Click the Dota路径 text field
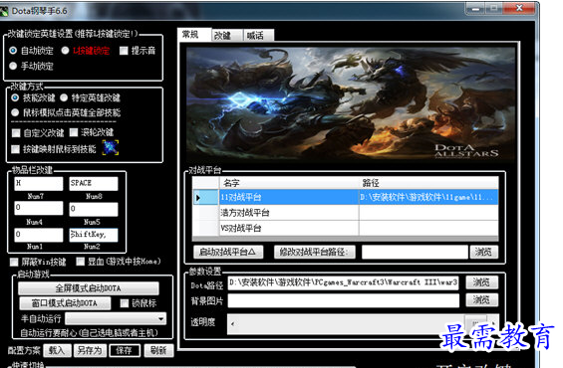Image resolution: width=563 pixels, height=368 pixels. pos(343,282)
